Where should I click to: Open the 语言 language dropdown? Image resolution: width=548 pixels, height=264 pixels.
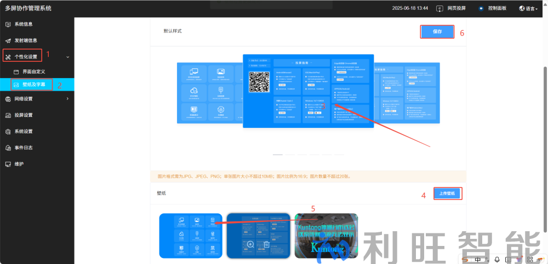coord(528,8)
